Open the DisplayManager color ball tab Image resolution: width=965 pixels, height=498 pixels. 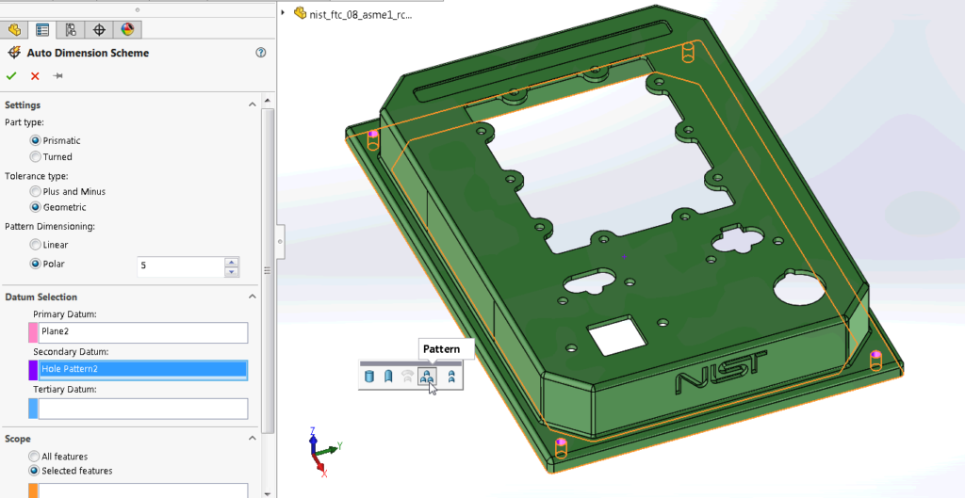[127, 29]
